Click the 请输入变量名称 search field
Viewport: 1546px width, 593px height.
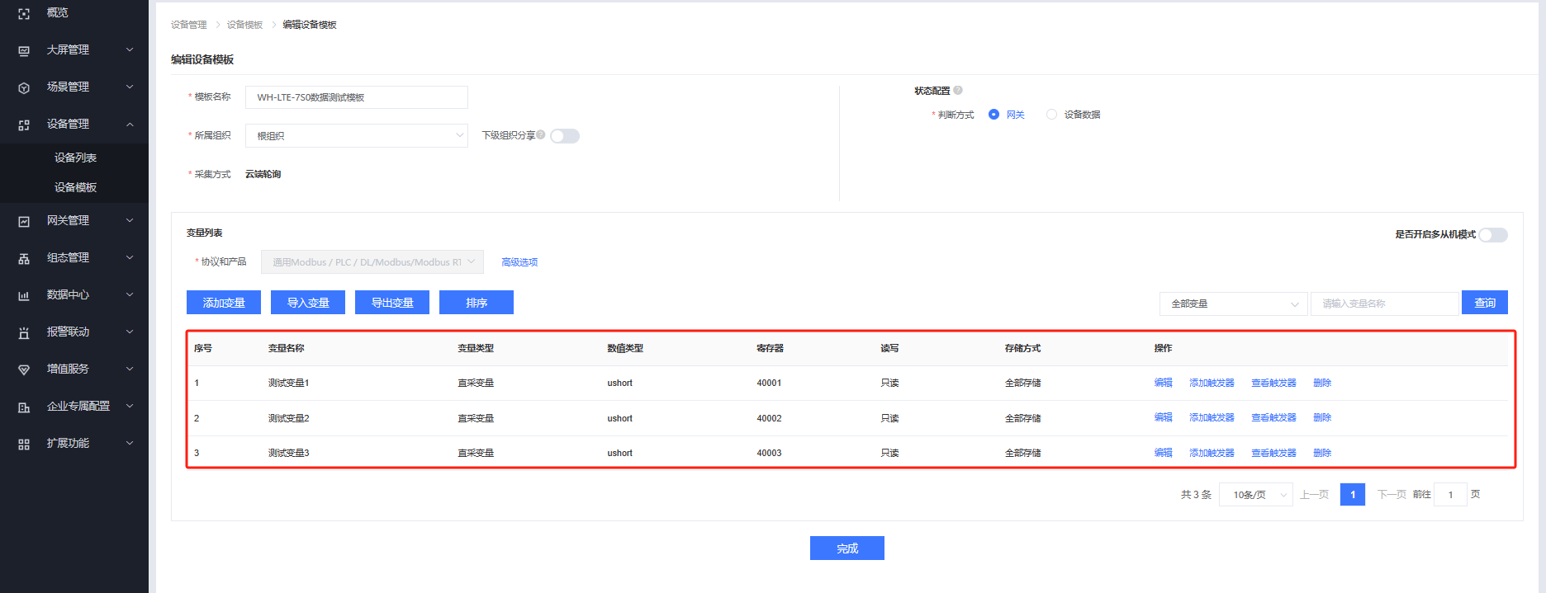pos(1384,304)
